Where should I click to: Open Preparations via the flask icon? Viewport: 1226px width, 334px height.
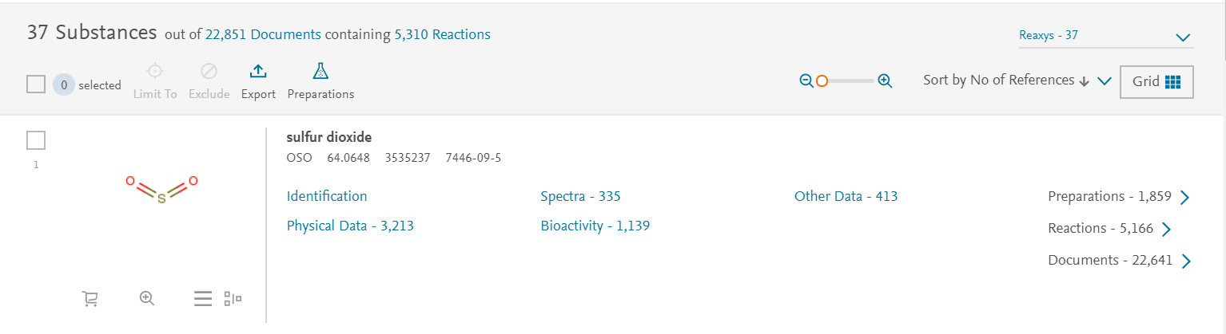point(320,72)
